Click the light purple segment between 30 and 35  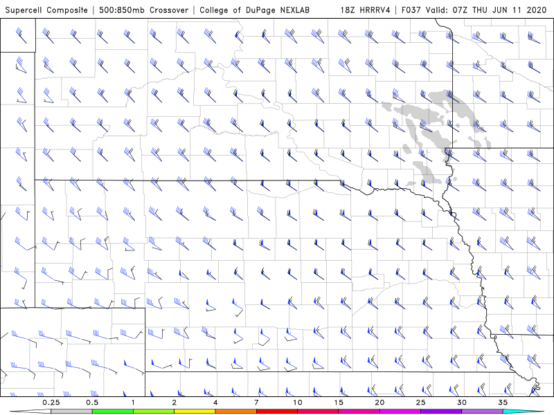(482, 412)
